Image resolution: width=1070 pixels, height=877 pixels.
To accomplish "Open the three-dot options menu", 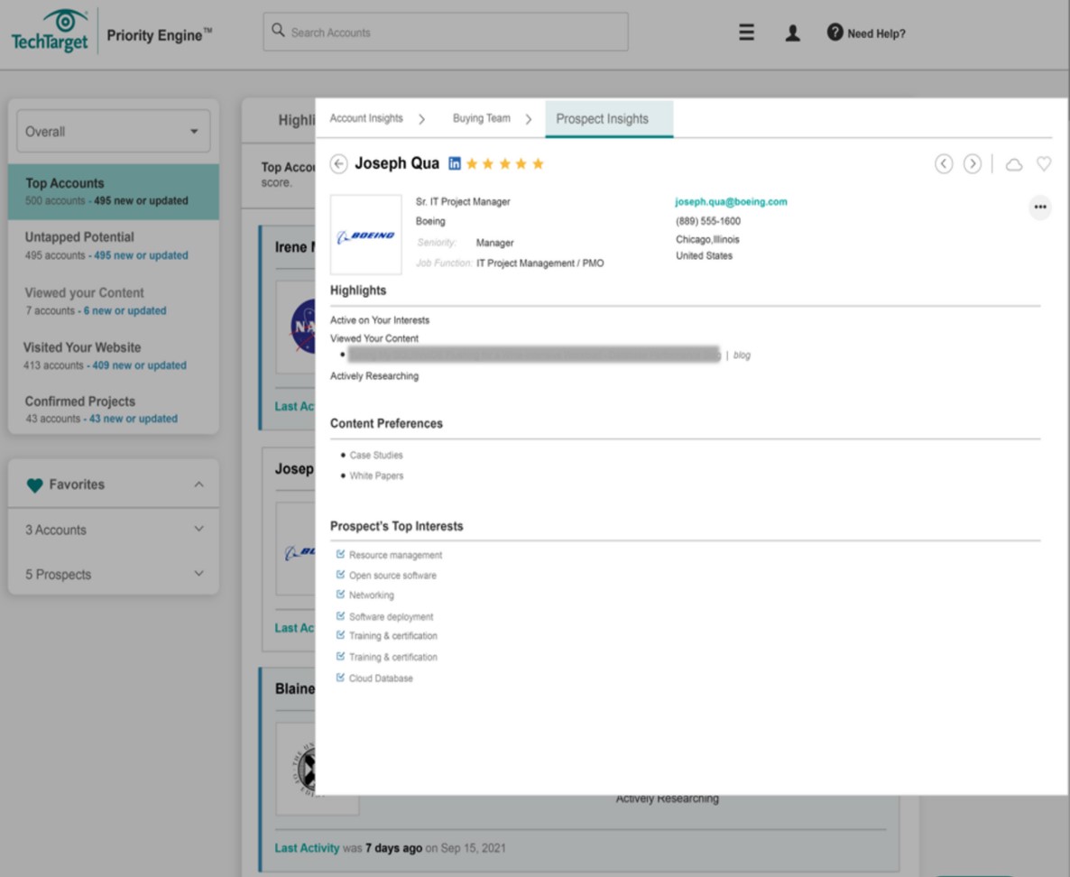I will [x=1039, y=207].
